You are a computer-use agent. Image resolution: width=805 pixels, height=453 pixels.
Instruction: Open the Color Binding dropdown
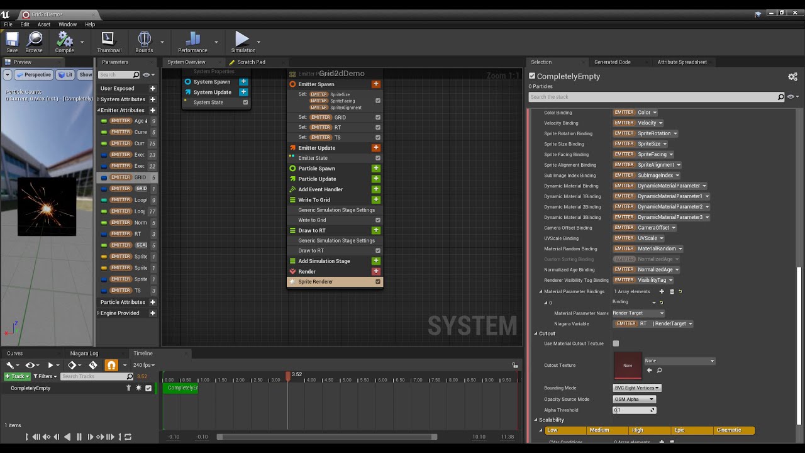click(635, 113)
